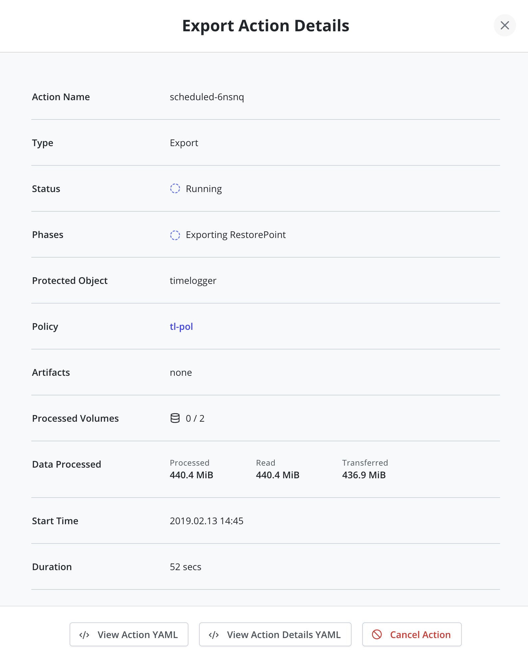Click the start time 2019.02.13 14:45
The height and width of the screenshot is (657, 528).
[x=207, y=521]
